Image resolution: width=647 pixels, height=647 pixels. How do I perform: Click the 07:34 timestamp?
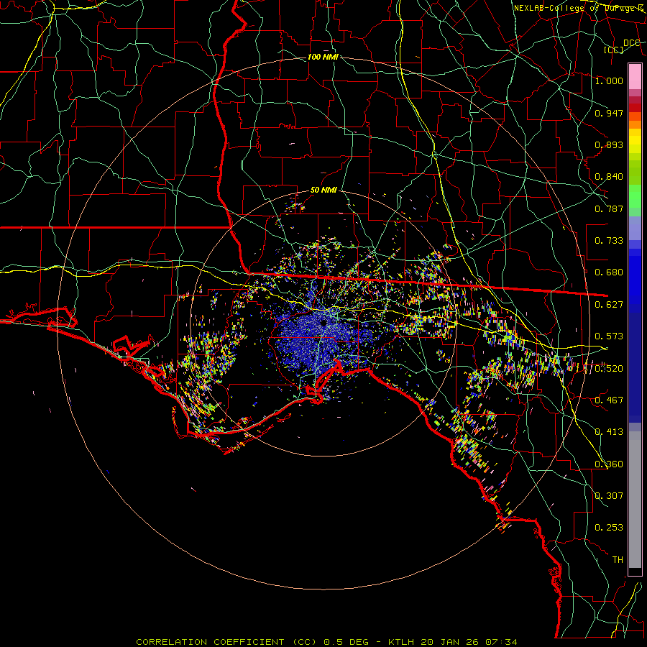click(x=503, y=642)
